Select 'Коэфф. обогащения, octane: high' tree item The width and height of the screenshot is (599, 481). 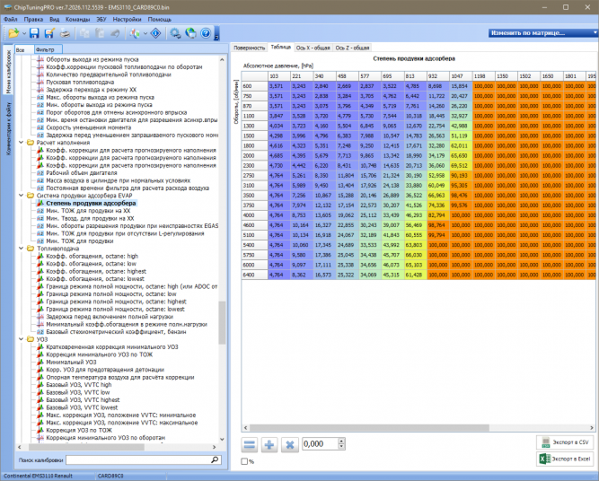tap(92, 256)
